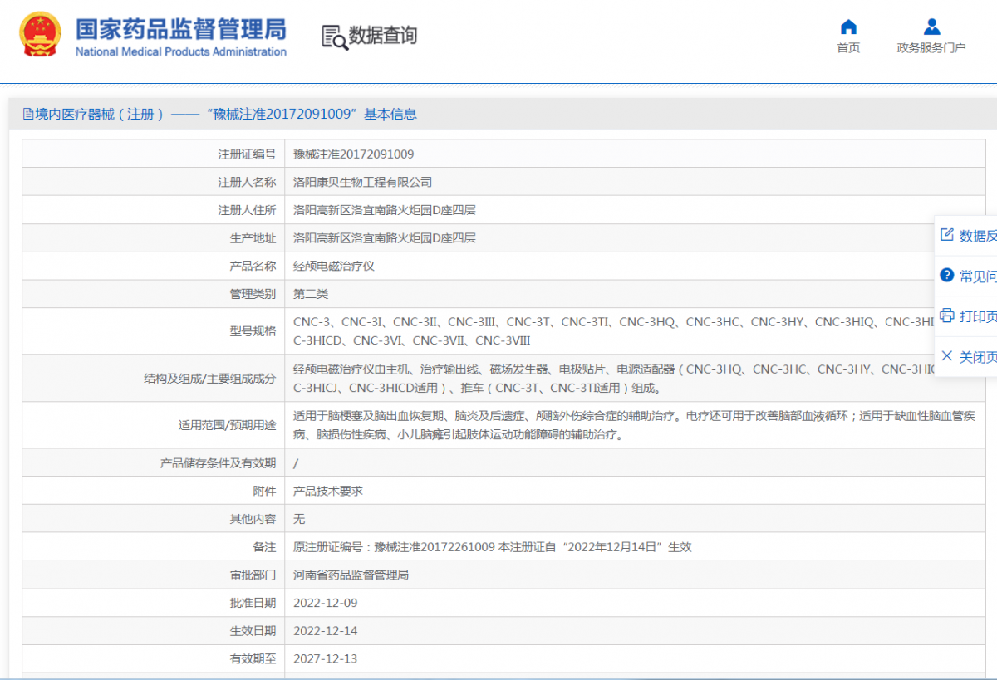Click the 关闭页面 X icon

click(x=946, y=356)
